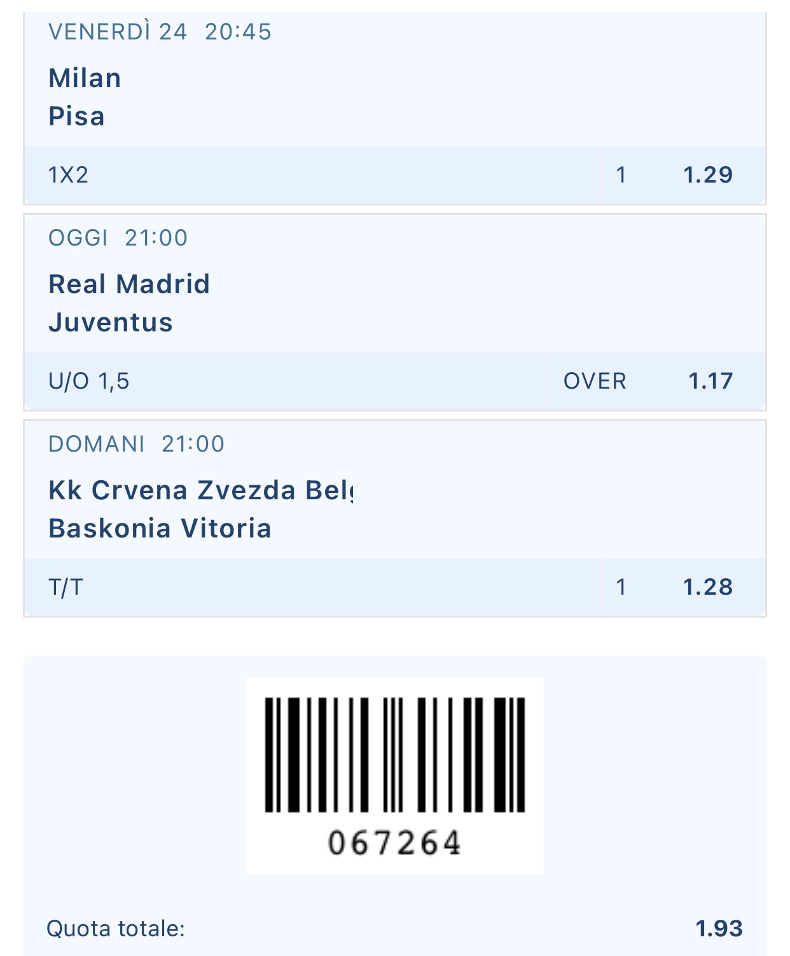Click the DOMANI 21:00 time label
The image size is (790, 956).
[136, 444]
